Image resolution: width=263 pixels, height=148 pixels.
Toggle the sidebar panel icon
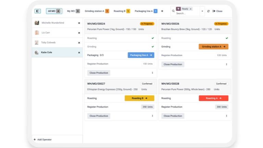coord(38,11)
